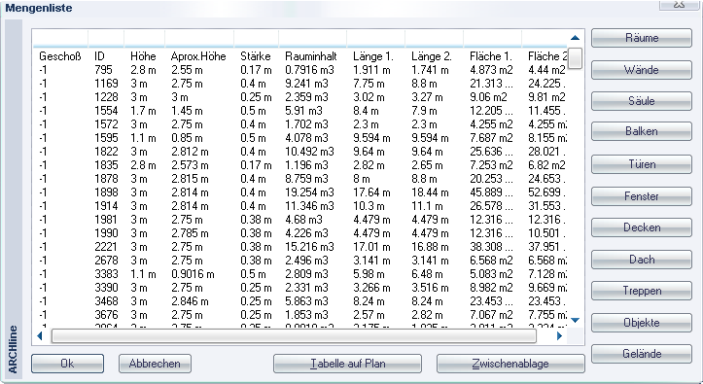Click Länge 1 value 1.911 m
Viewport: 703px width, 384px height.
coord(371,70)
